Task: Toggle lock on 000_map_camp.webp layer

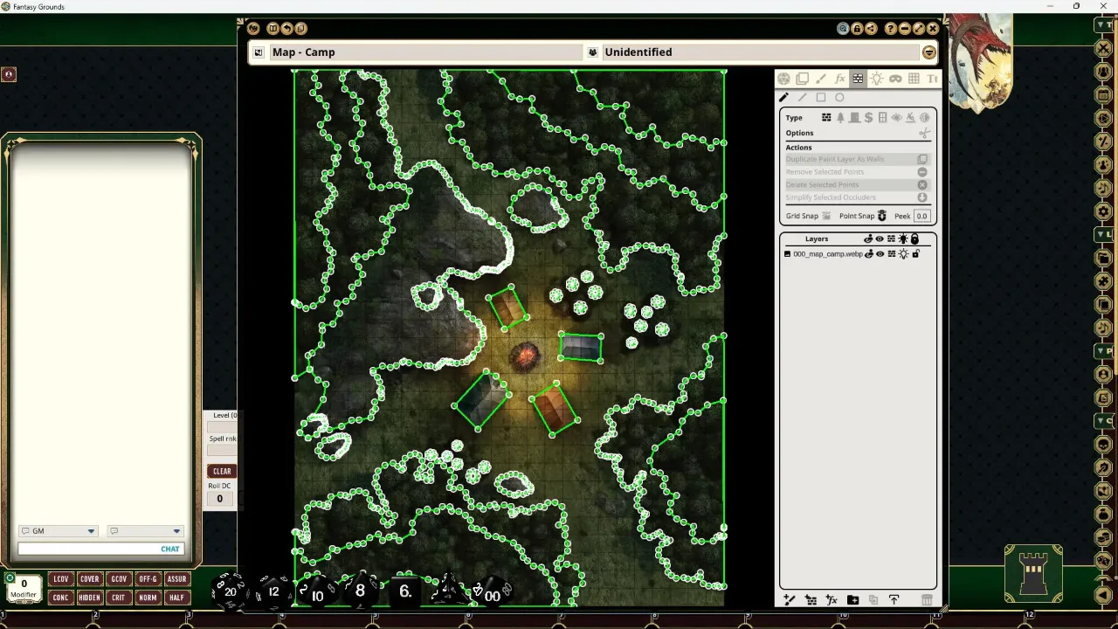Action: point(915,254)
